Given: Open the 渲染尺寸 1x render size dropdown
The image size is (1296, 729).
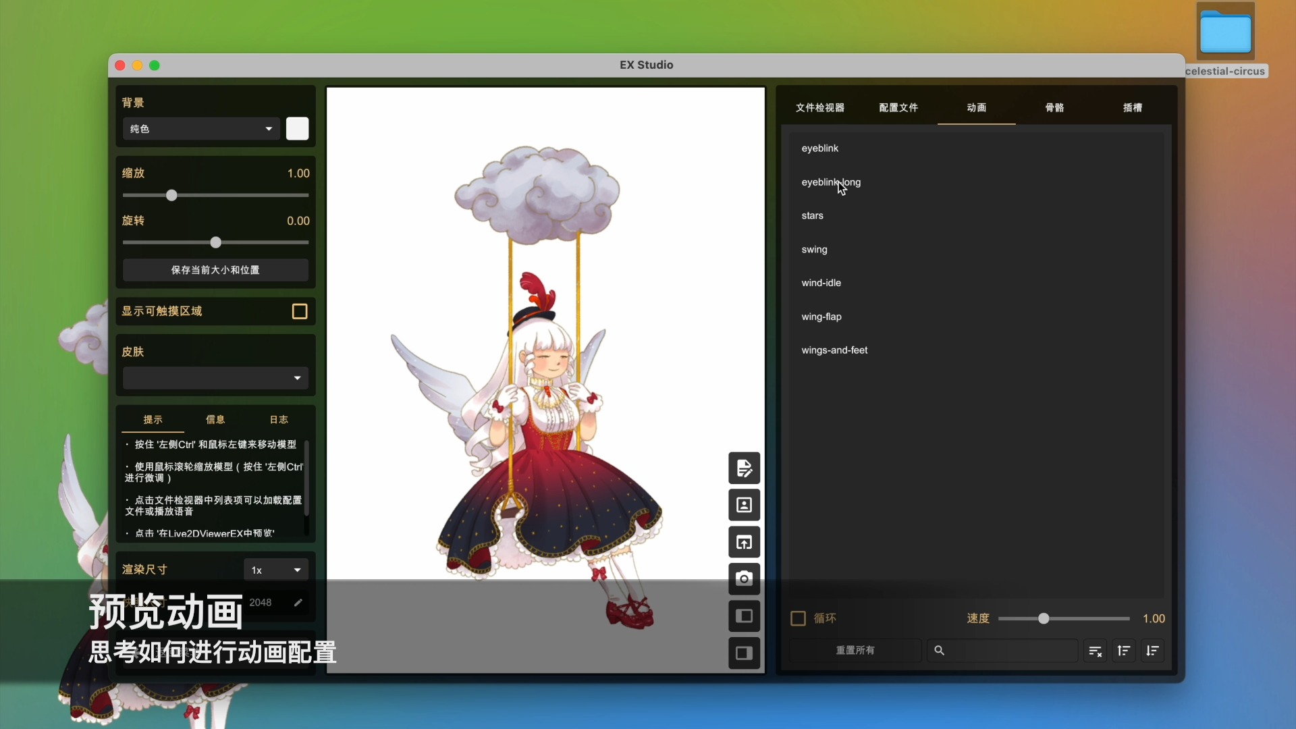Looking at the screenshot, I should (x=275, y=570).
